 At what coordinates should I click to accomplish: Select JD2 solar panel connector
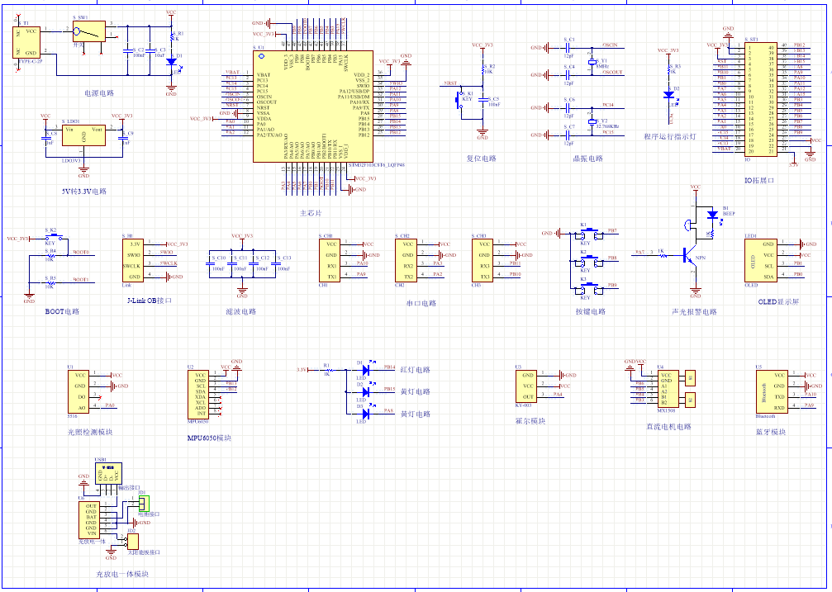(133, 542)
